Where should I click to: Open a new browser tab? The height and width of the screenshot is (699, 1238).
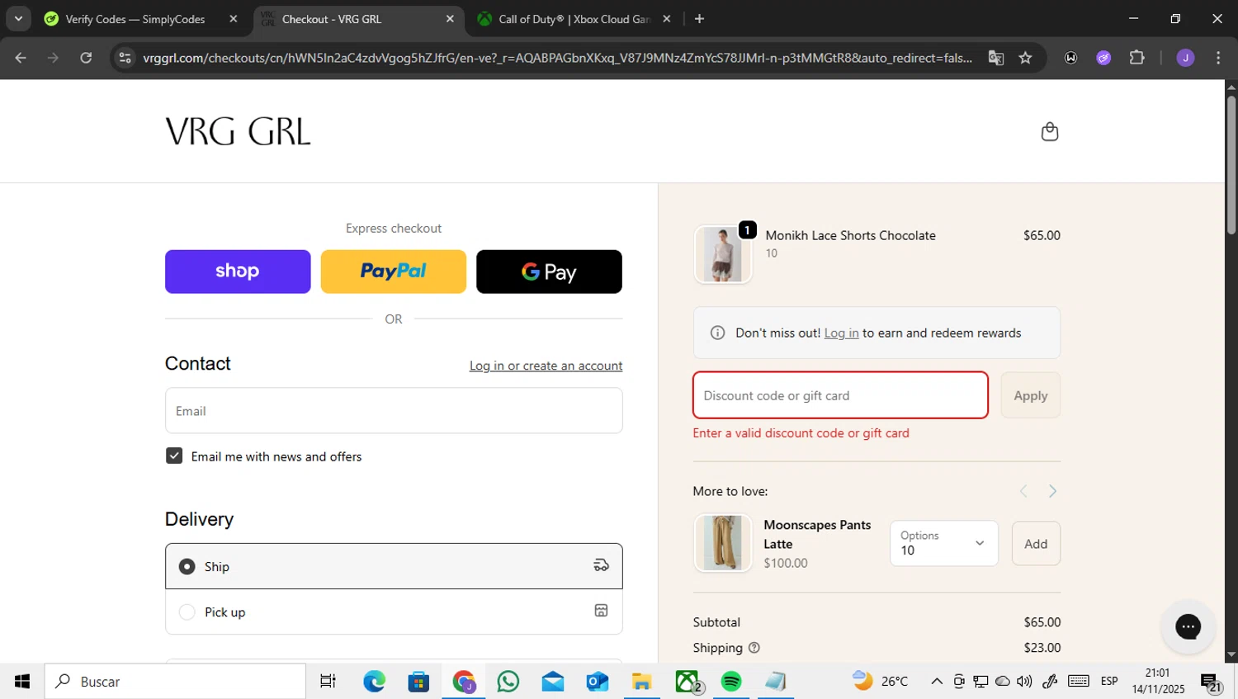pos(699,19)
